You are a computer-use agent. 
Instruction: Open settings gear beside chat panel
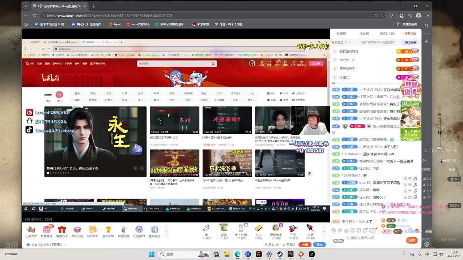pos(427,244)
